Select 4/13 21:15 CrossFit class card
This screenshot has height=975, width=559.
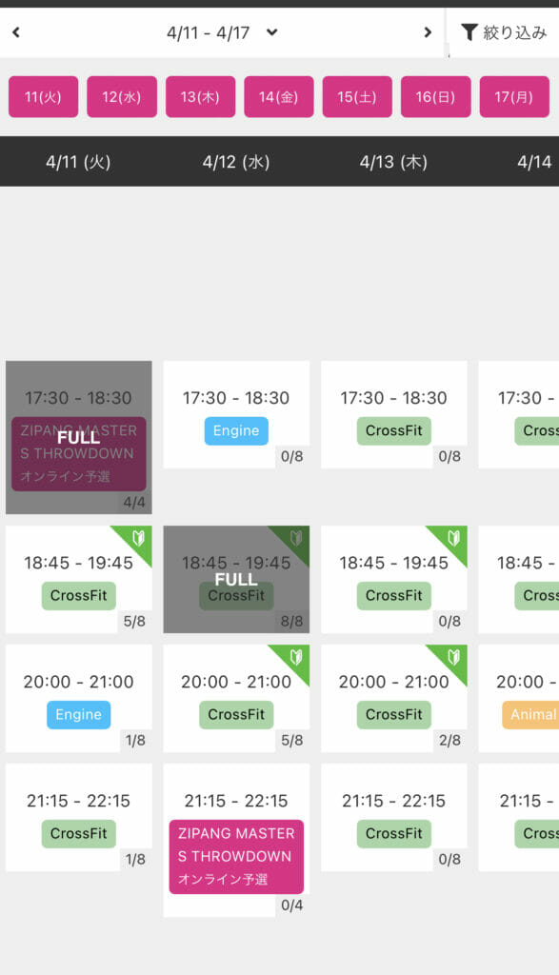[x=394, y=818]
